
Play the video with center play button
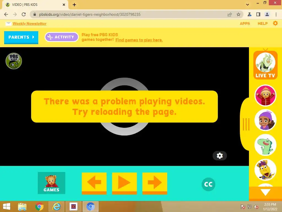click(124, 183)
